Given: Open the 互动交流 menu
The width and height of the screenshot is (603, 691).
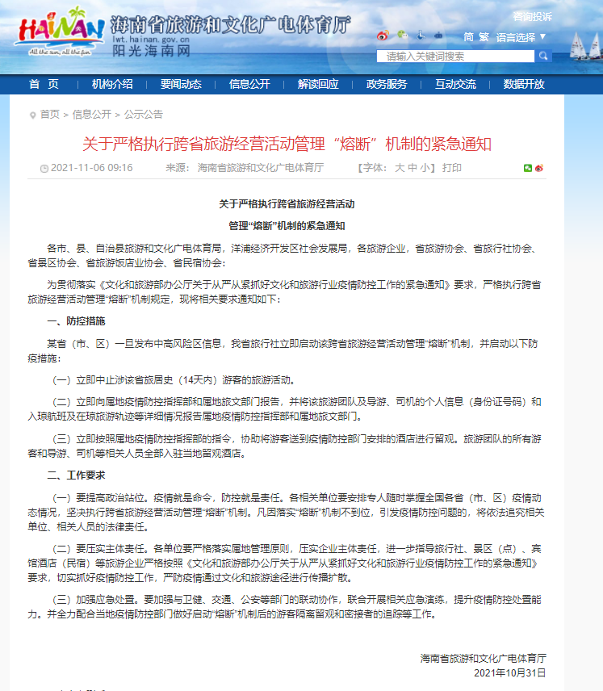Looking at the screenshot, I should [x=456, y=84].
